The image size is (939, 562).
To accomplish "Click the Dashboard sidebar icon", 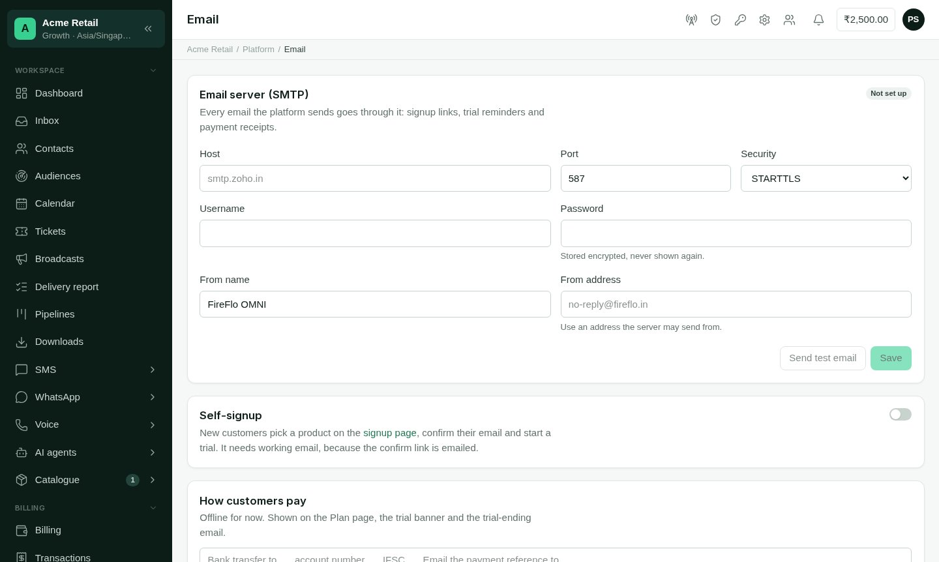I will [x=22, y=93].
